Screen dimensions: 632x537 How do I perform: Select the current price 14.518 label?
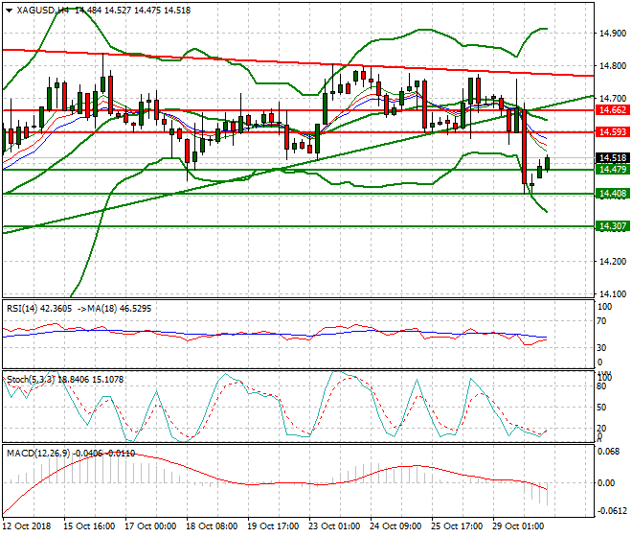point(613,158)
